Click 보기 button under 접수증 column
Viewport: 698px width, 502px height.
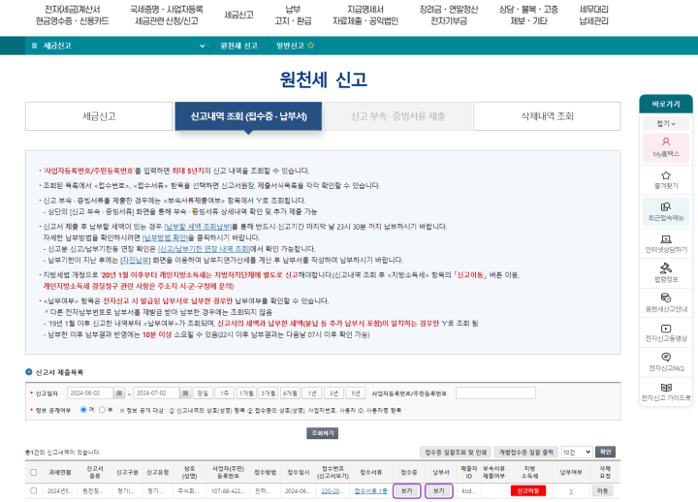406,491
